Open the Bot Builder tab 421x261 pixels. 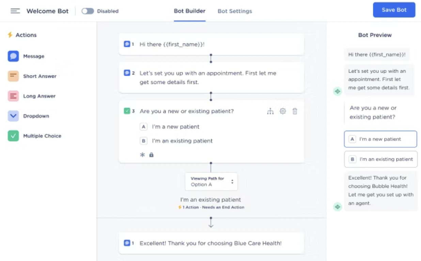click(189, 11)
